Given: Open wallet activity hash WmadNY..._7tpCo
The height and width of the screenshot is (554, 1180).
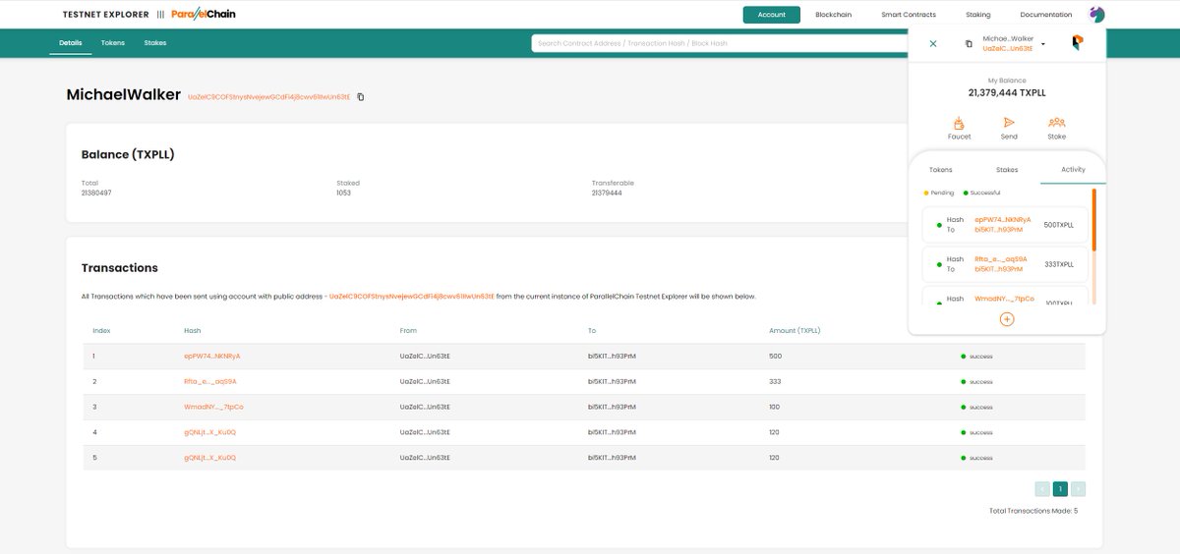Looking at the screenshot, I should click(x=1004, y=299).
